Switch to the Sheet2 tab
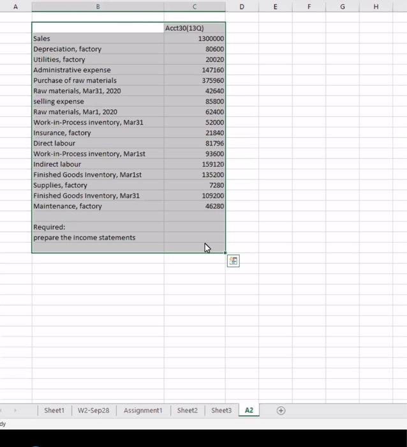This screenshot has width=407, height=447. [x=188, y=411]
